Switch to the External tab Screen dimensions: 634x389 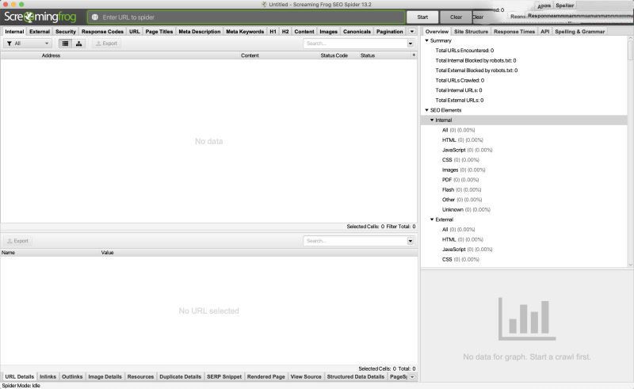40,32
